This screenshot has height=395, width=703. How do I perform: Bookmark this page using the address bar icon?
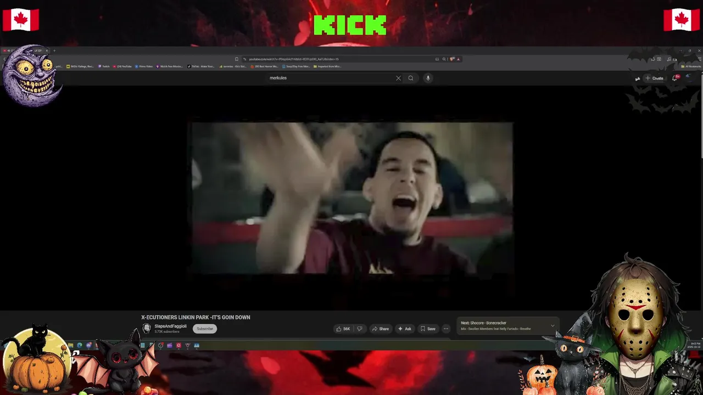[237, 59]
